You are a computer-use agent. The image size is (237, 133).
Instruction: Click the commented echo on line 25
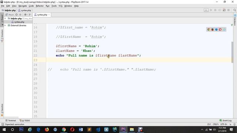(102, 69)
